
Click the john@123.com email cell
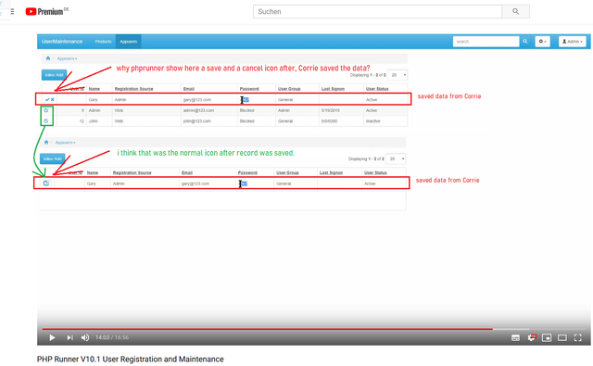click(197, 121)
